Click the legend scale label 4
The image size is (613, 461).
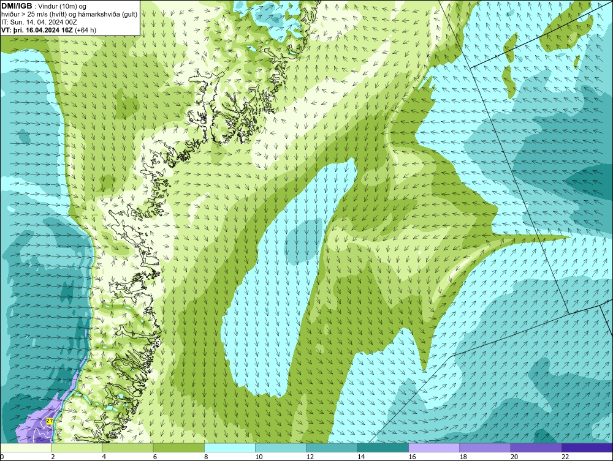(104, 457)
